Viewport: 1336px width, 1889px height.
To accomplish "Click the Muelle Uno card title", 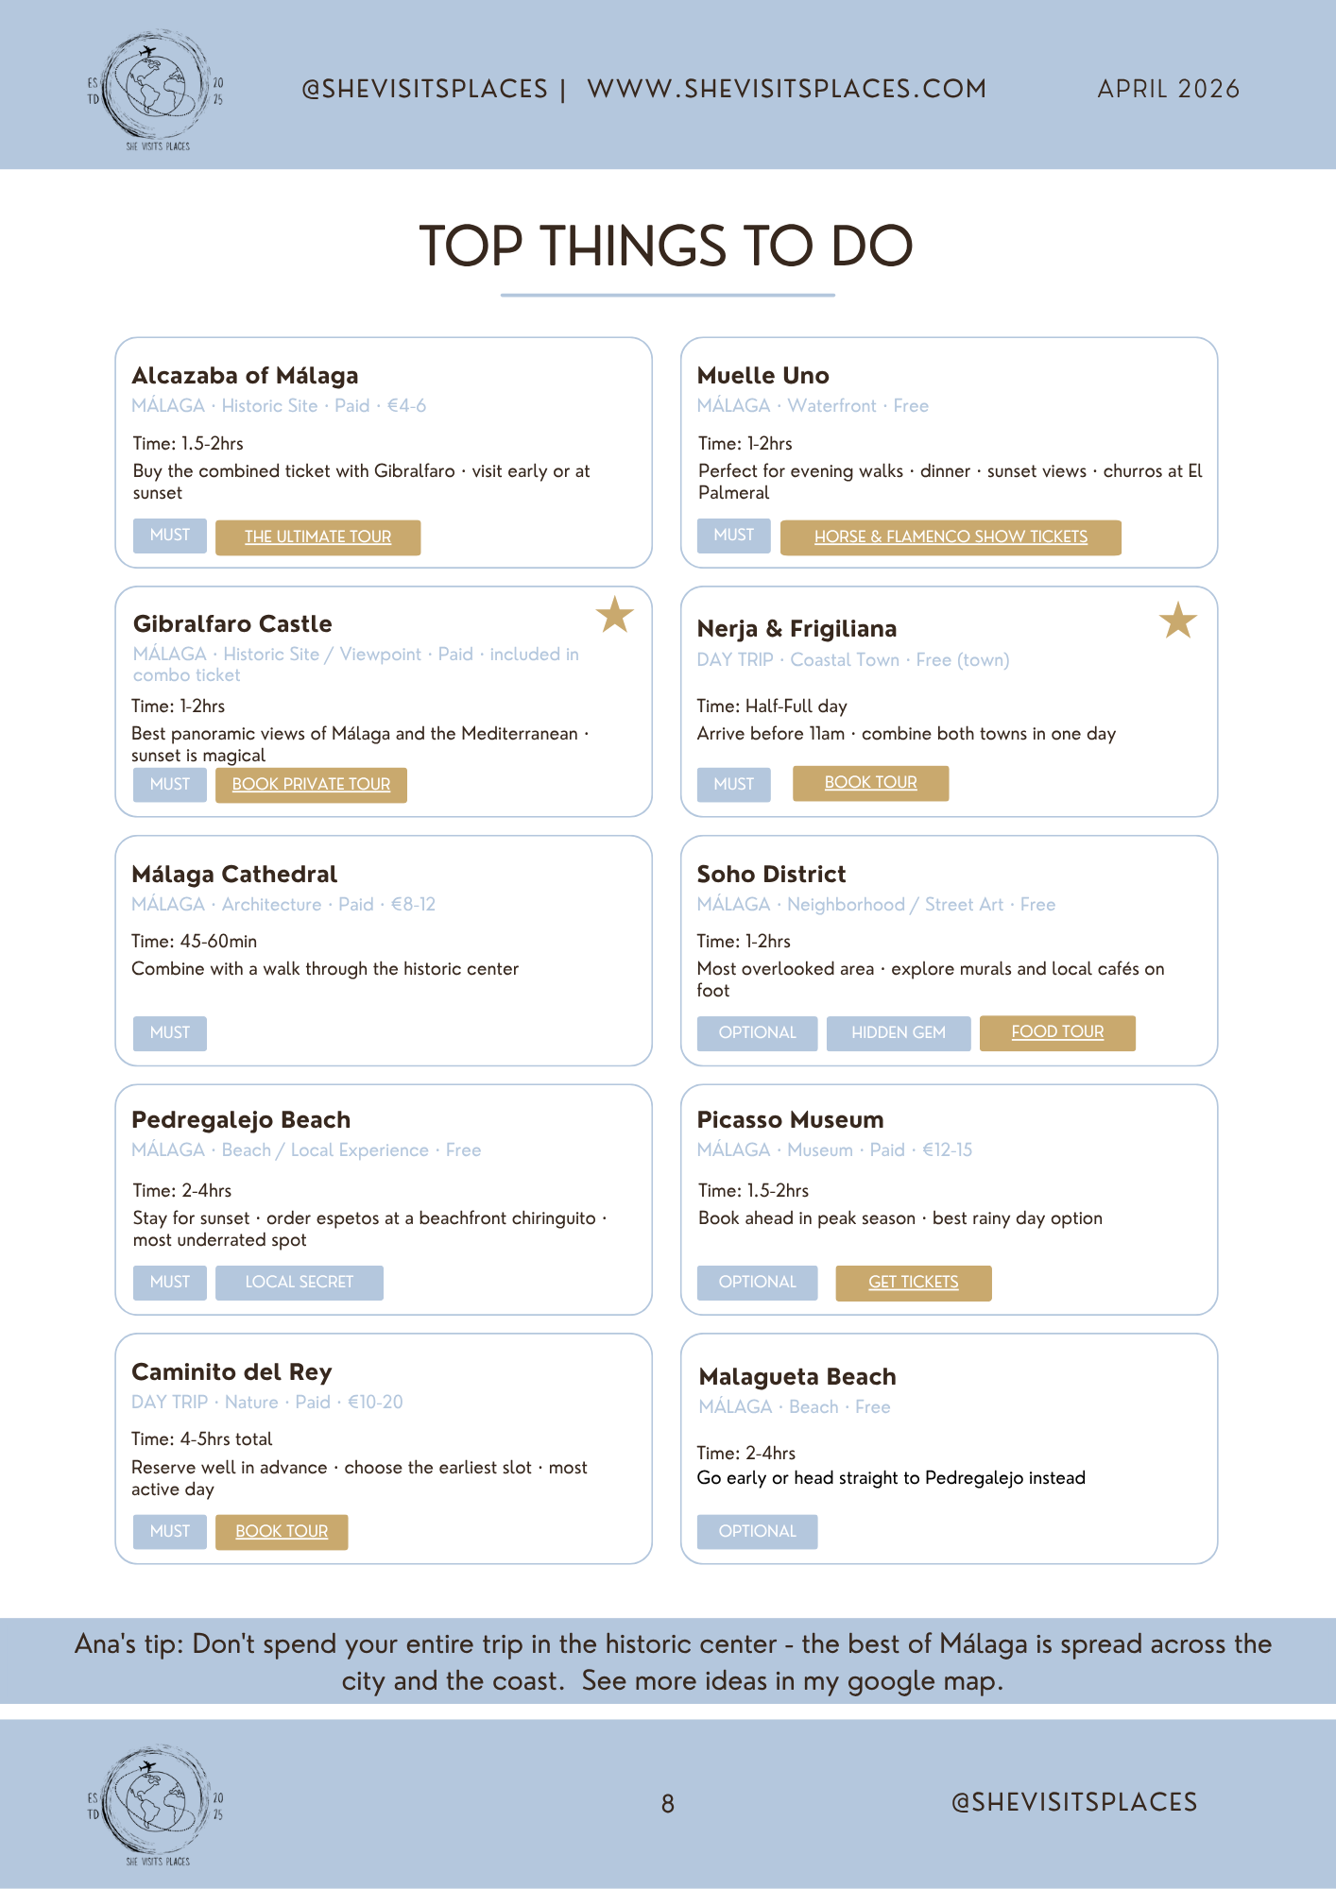I will click(x=763, y=375).
